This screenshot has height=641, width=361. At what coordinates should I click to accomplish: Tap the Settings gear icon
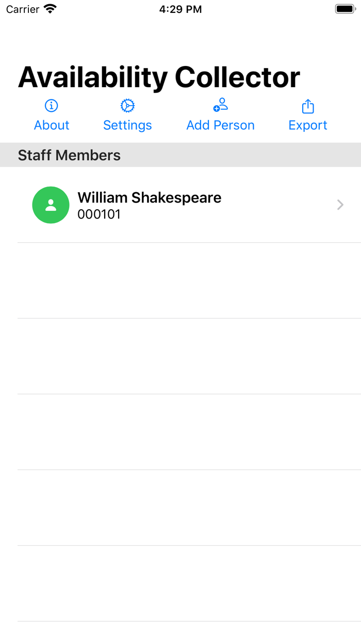pos(127,105)
